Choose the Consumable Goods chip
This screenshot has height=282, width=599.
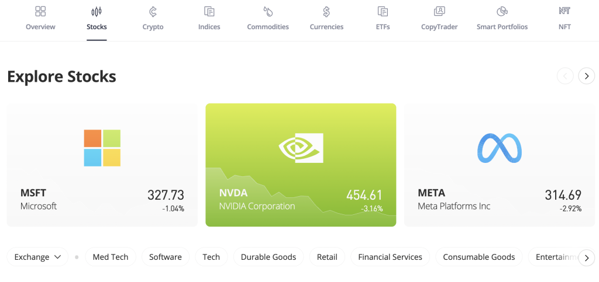pyautogui.click(x=479, y=257)
